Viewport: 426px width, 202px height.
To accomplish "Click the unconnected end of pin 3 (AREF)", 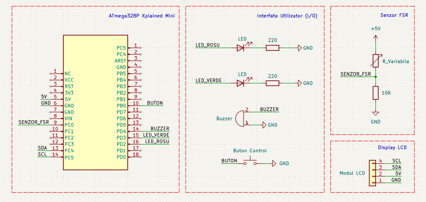I will point(140,61).
